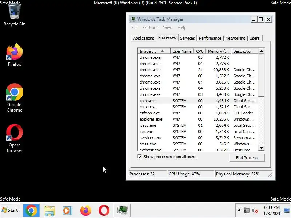Screen dimensions: 291x218
Task: Click Physical Memory: 22% status entry
Action: (x=241, y=174)
